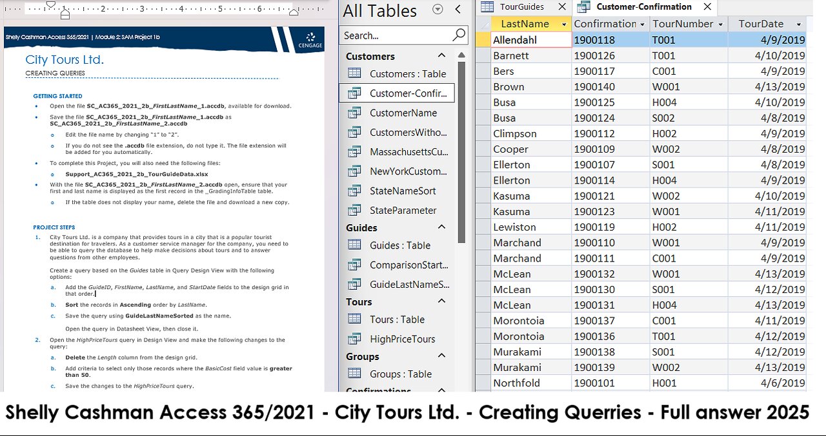826x436 pixels.
Task: Switch to the TourGuides tab
Action: pyautogui.click(x=521, y=6)
